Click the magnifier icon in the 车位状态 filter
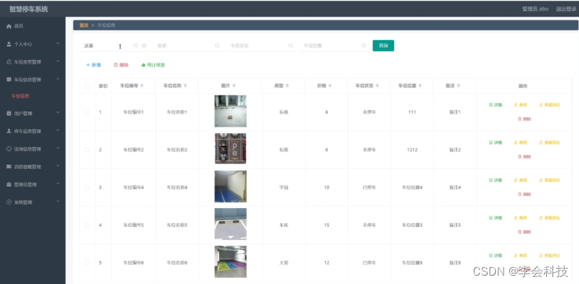Screen dimensions: 579x284 point(291,45)
